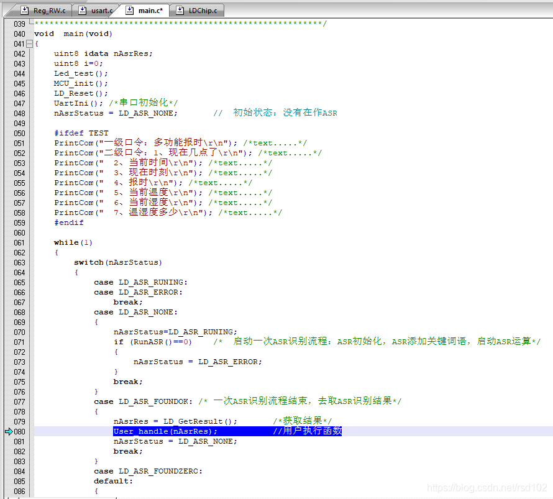Click the comment after UartIni on line 047

point(144,103)
